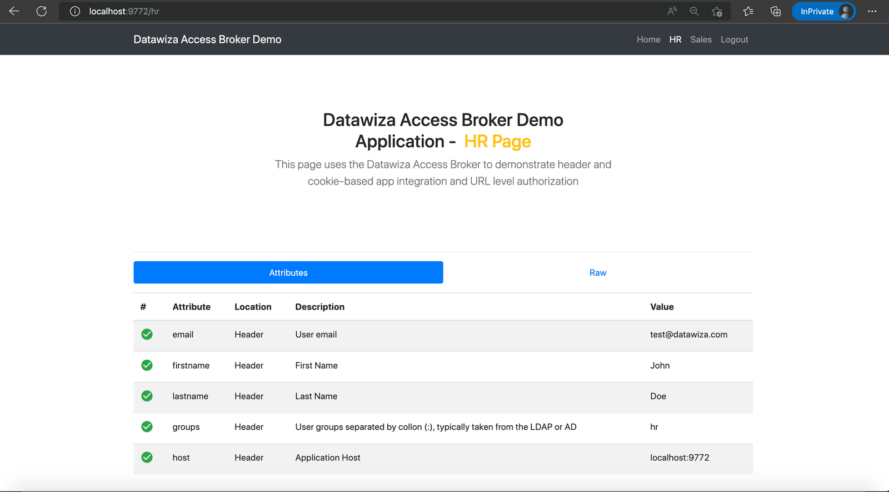This screenshot has height=492, width=889.
Task: Switch to the Raw tab
Action: 598,272
